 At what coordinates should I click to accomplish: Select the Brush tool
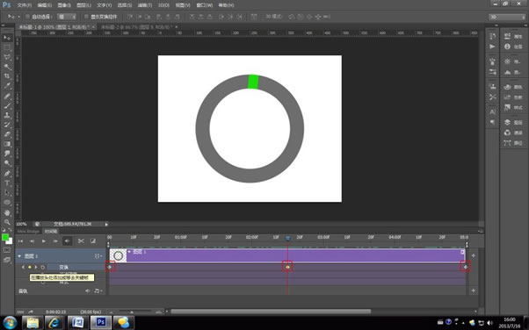coord(7,105)
